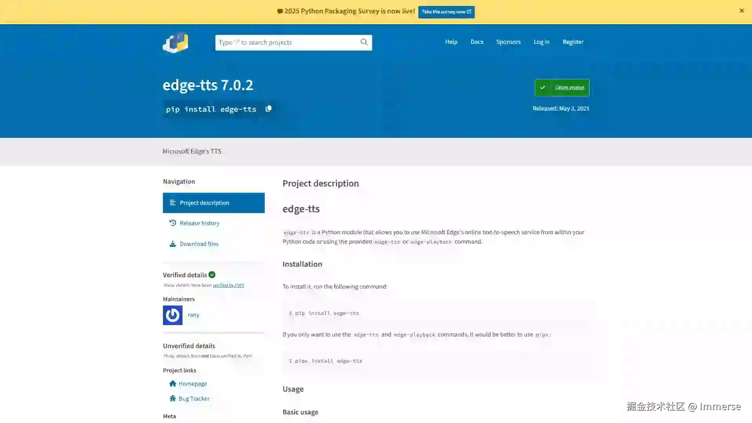The width and height of the screenshot is (752, 423).
Task: Open the Sponsors page
Action: click(x=508, y=42)
